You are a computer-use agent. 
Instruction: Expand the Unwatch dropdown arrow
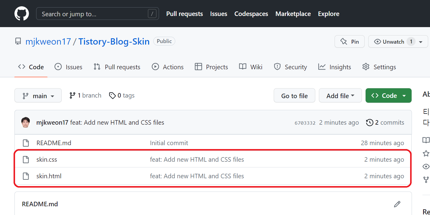tap(421, 42)
